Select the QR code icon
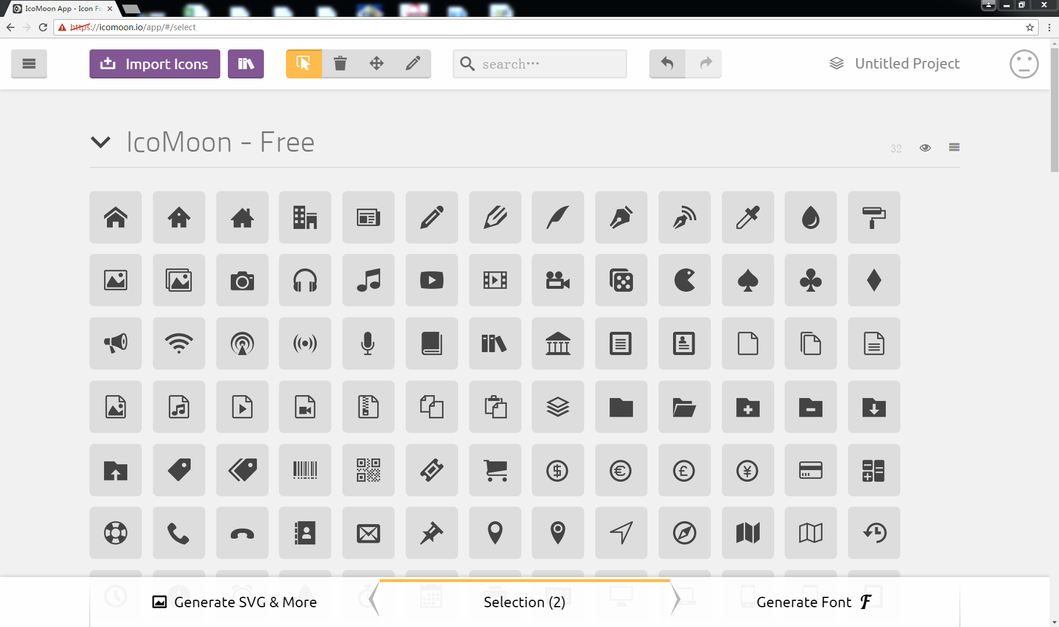 click(368, 470)
